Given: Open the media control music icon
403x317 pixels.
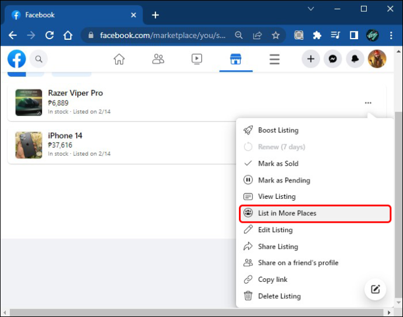Looking at the screenshot, I should point(335,35).
